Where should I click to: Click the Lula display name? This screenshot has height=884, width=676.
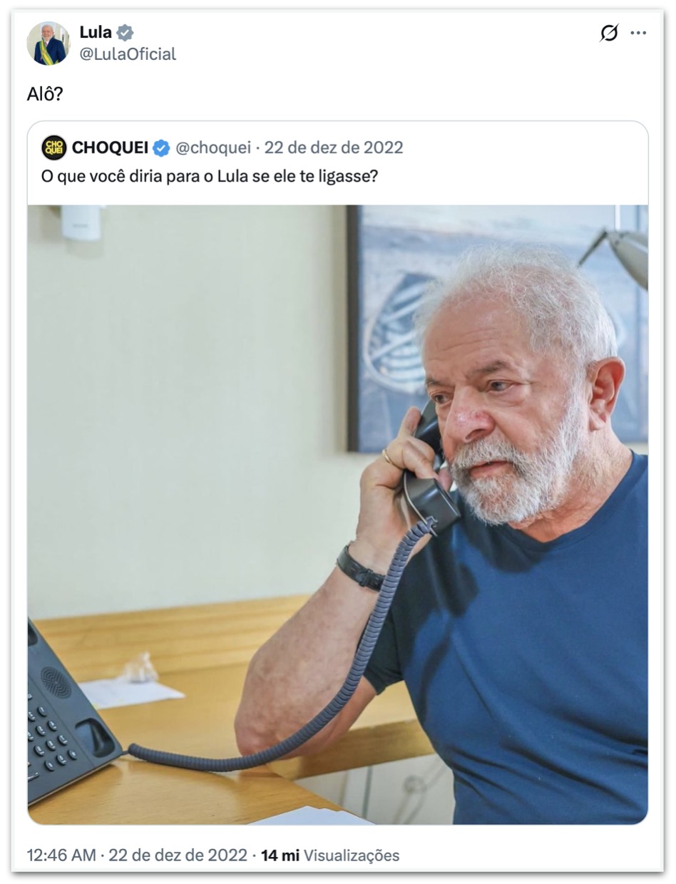[x=96, y=32]
